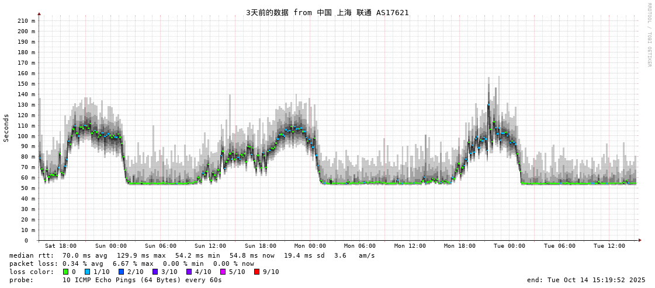Click the magenta 5/10 loss swatch
Screen dimensions: 655x288
click(x=223, y=272)
